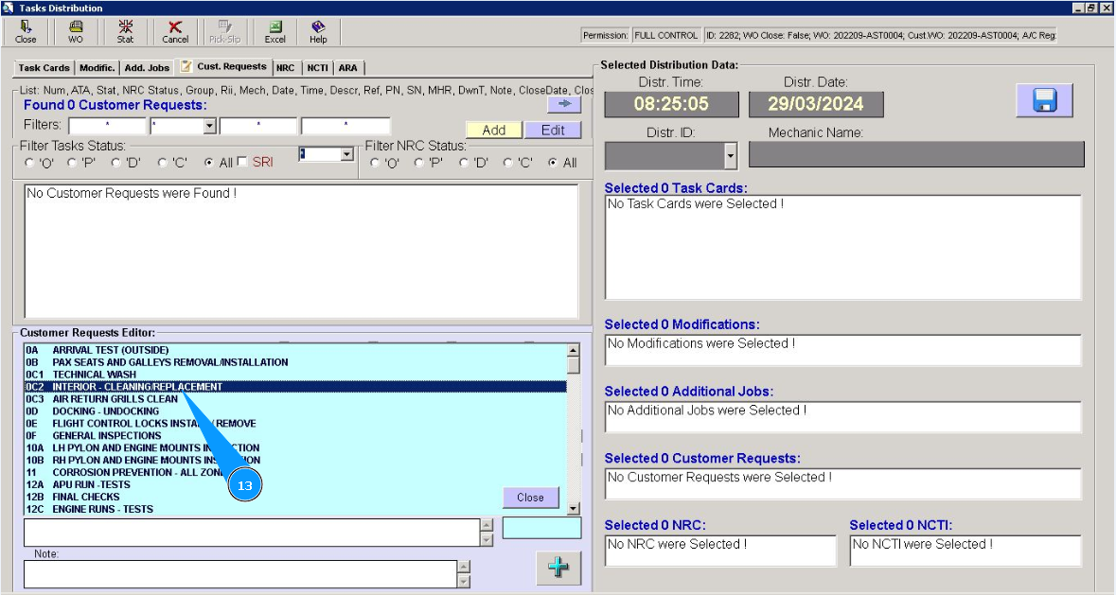
Task: Open the WO toolbar icon
Action: coord(76,32)
